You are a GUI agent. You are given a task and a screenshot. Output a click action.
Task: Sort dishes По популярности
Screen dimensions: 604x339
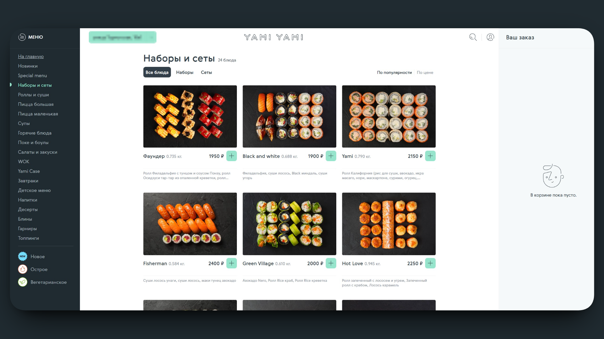click(x=394, y=73)
